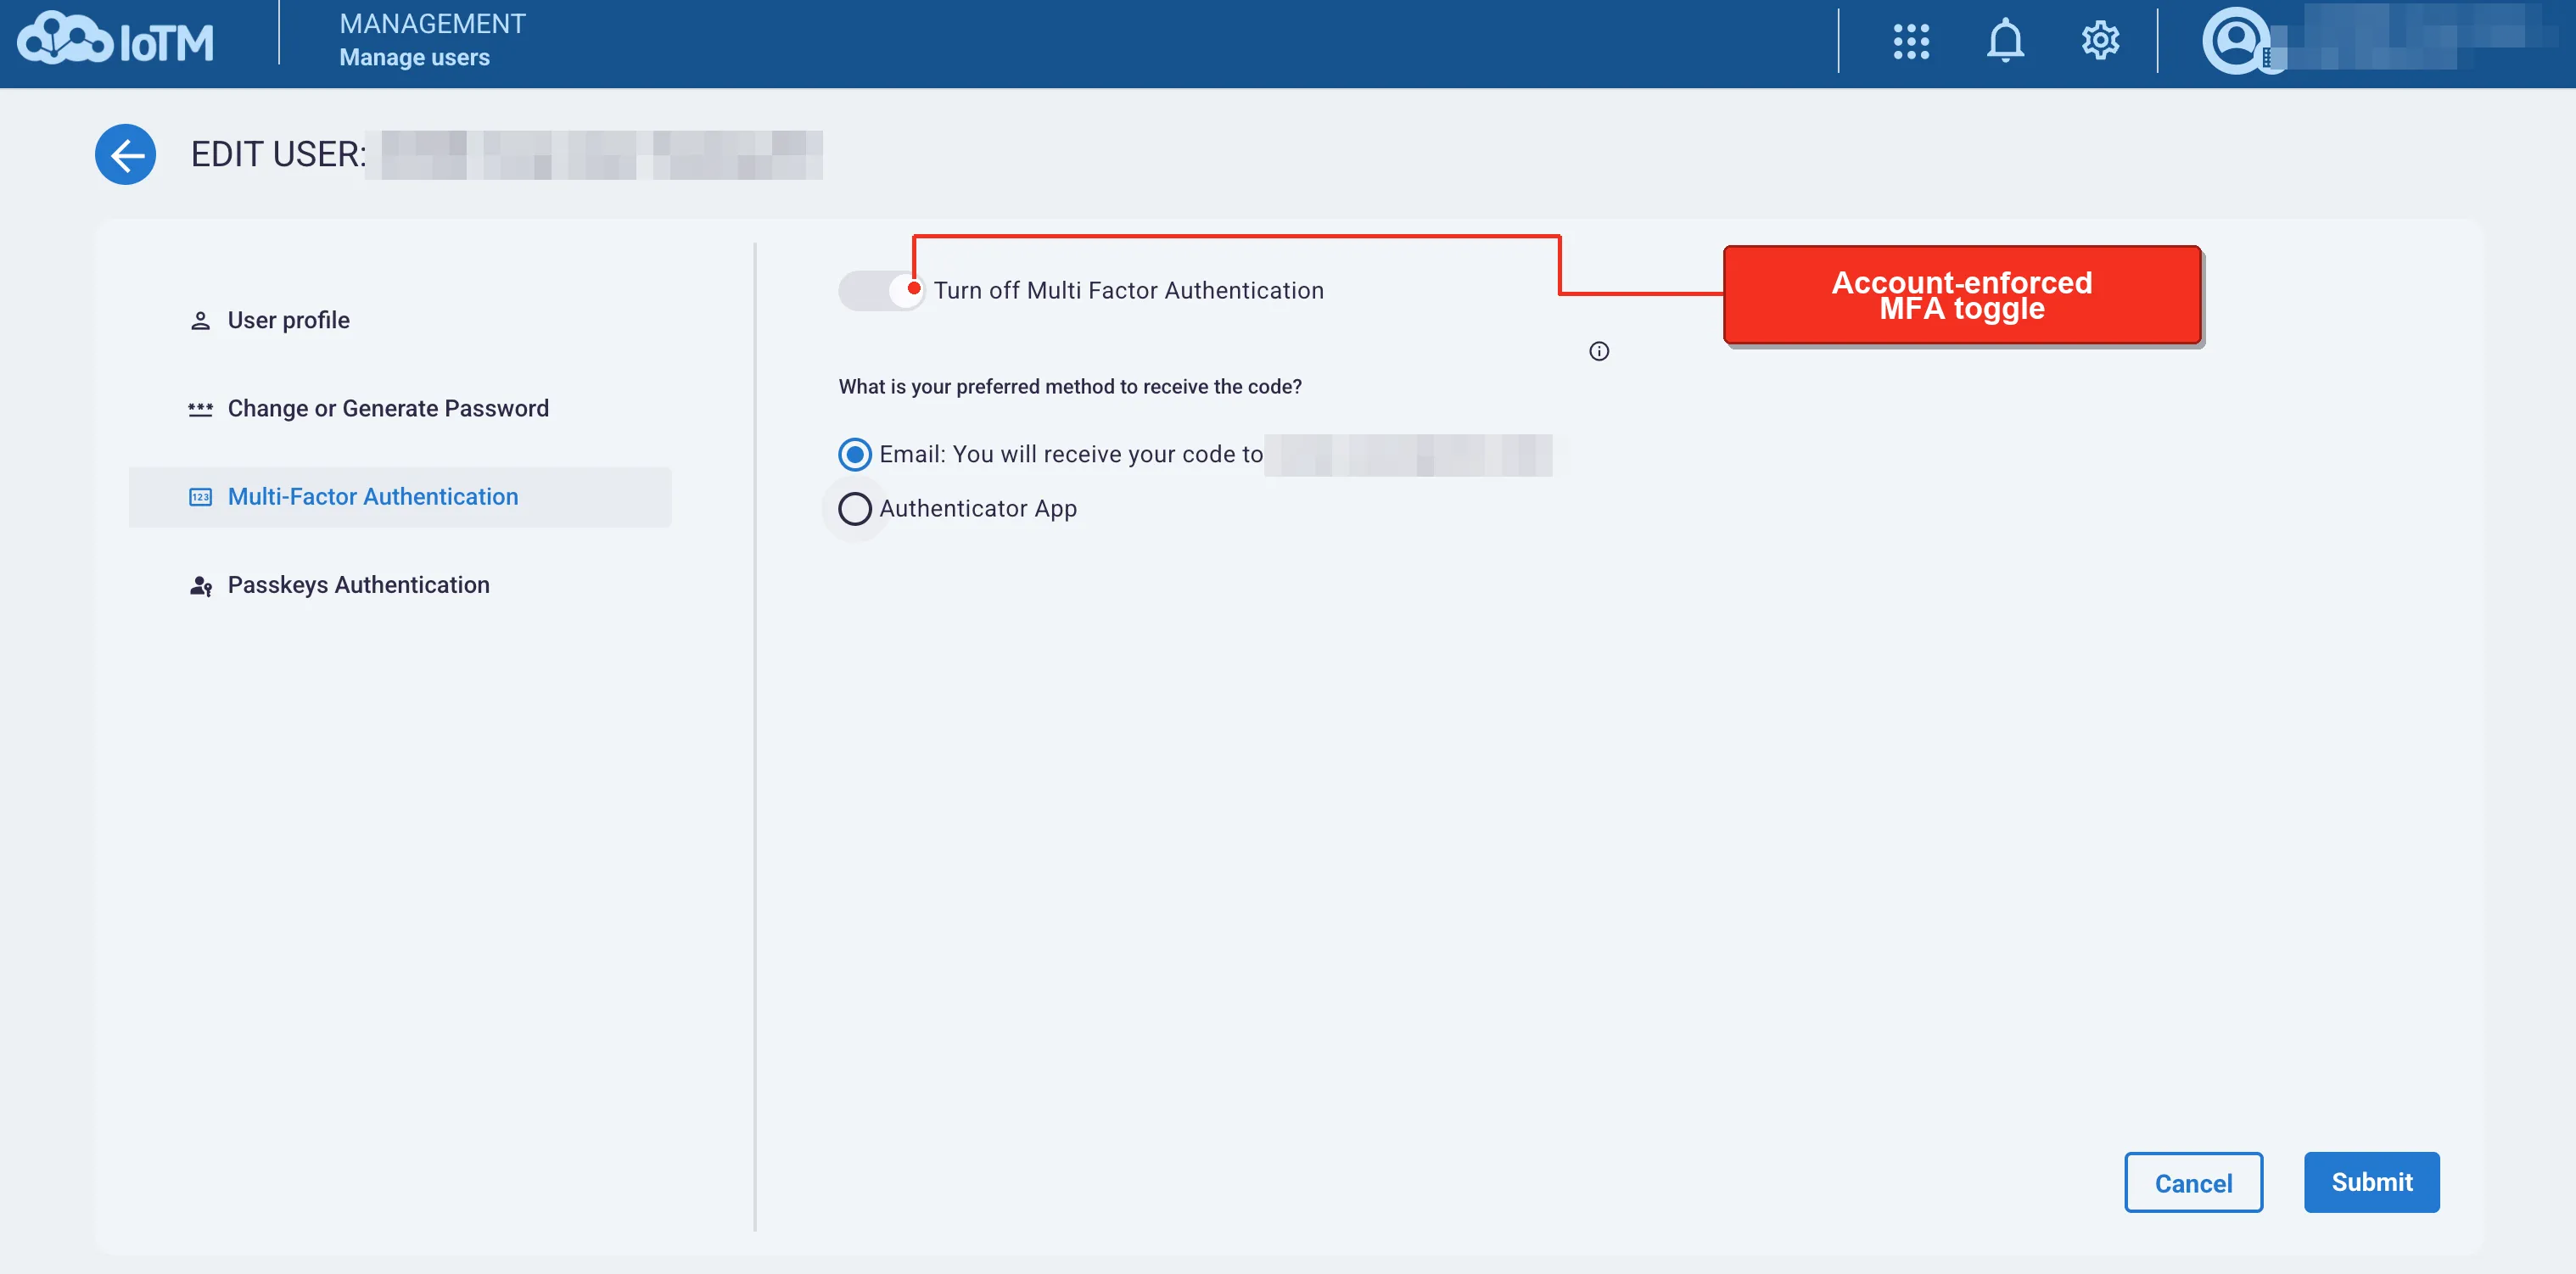Open the notifications bell
This screenshot has height=1274, width=2576.
click(2005, 41)
